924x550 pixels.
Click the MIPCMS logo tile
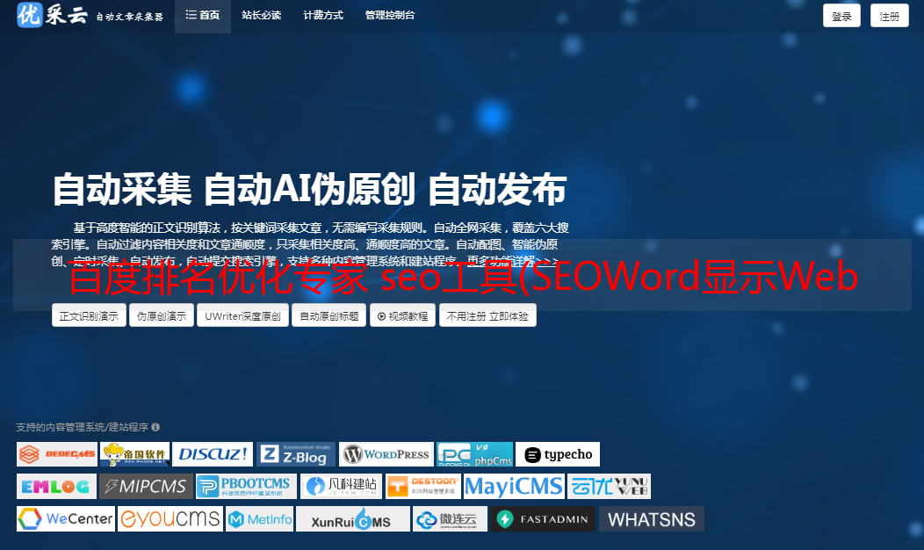coord(146,487)
